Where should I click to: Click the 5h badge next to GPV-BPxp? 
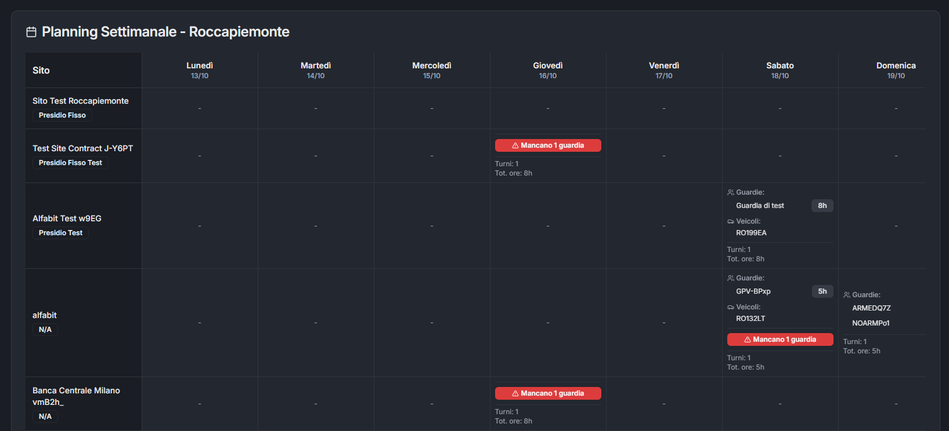click(822, 291)
